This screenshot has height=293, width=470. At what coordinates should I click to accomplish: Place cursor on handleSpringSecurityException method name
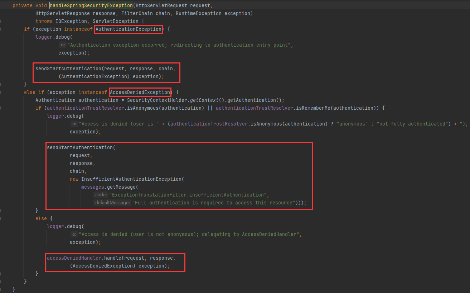coord(91,5)
